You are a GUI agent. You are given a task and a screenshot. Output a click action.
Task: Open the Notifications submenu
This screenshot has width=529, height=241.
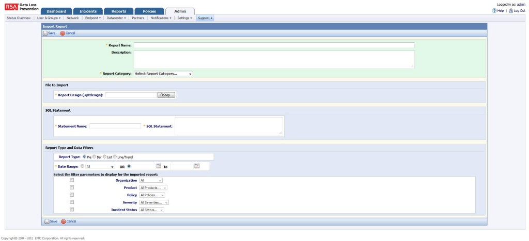(161, 18)
